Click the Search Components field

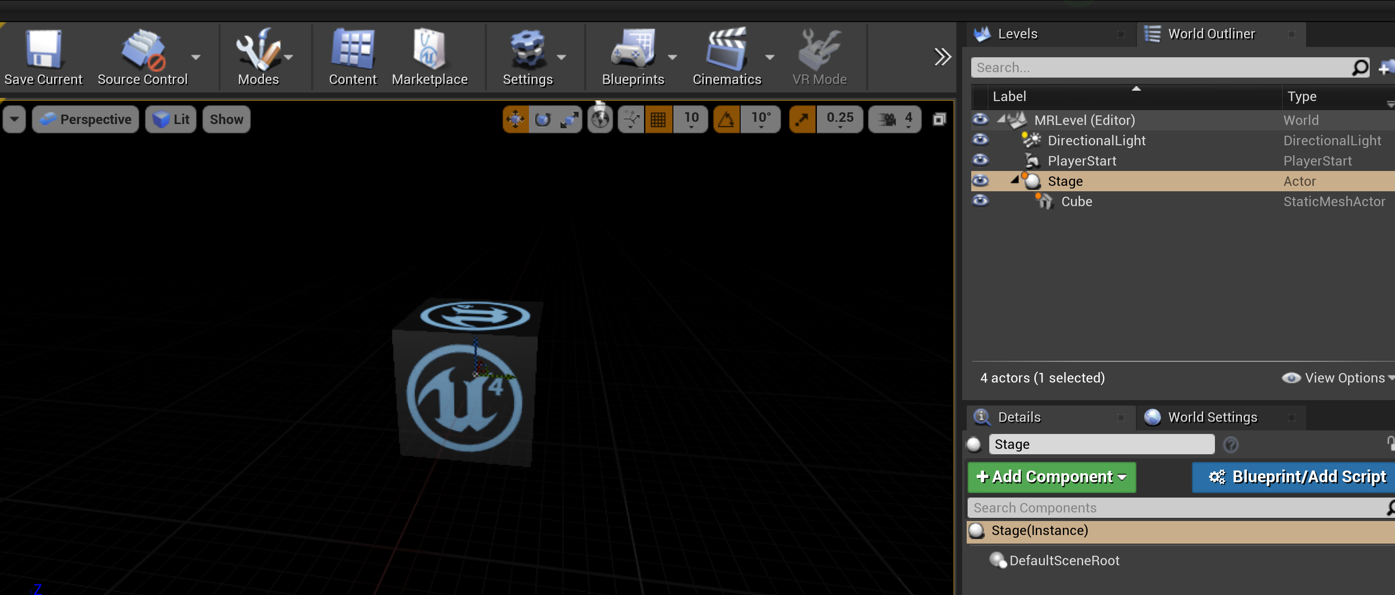pyautogui.click(x=1181, y=507)
